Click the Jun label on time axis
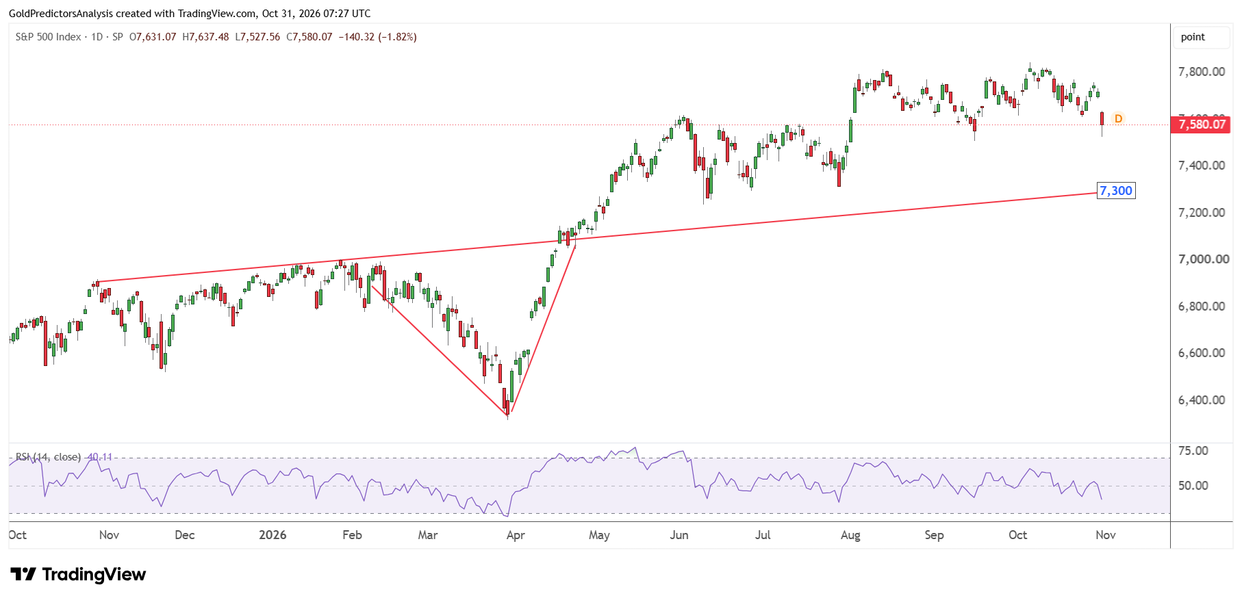The image size is (1242, 600). pos(679,535)
